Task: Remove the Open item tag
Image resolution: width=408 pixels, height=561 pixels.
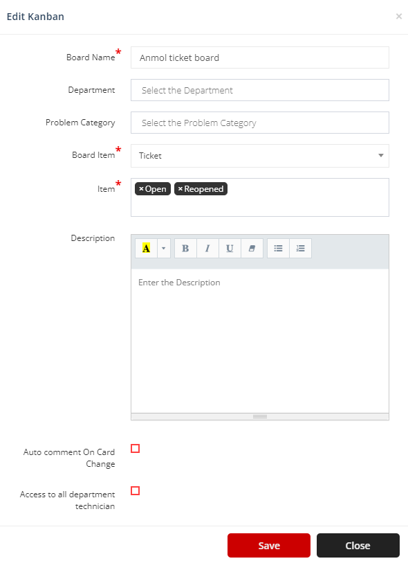Action: point(141,189)
